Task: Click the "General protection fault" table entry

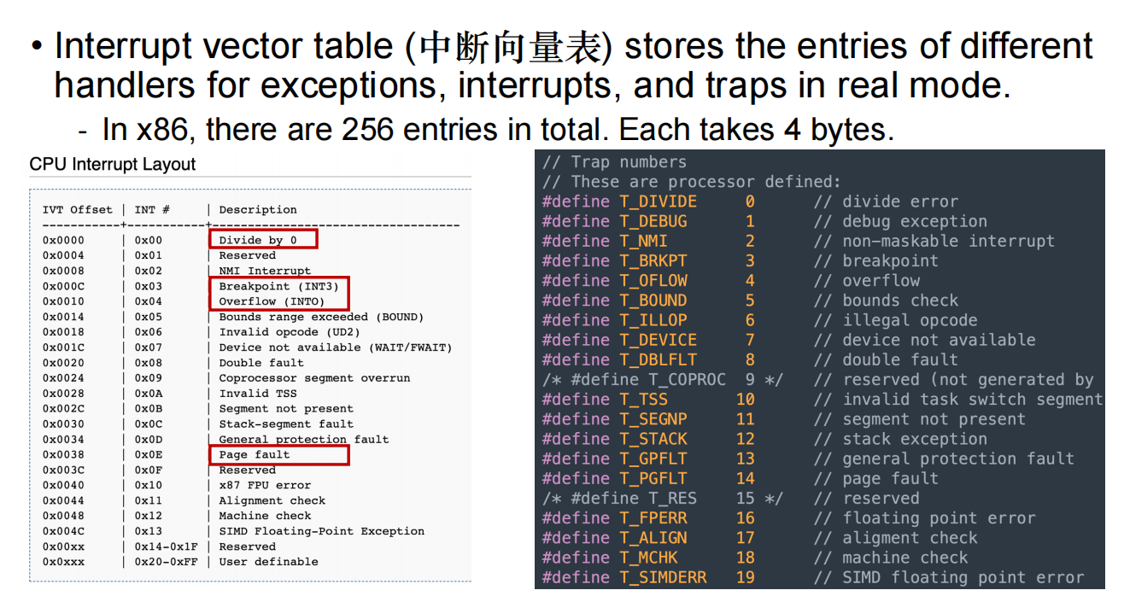Action: (x=303, y=440)
